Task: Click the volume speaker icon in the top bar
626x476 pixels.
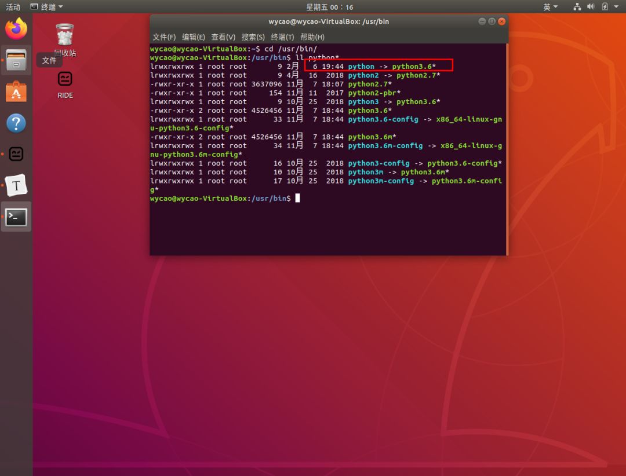Action: click(x=591, y=6)
